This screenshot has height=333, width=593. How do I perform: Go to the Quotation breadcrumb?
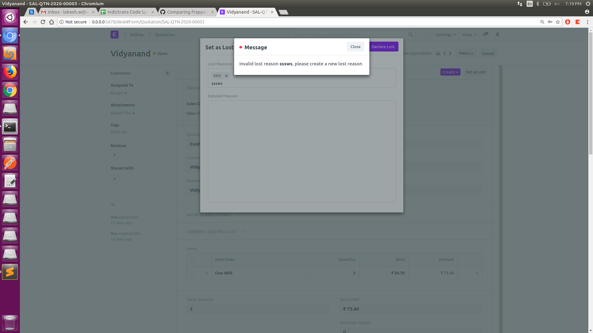[x=165, y=35]
